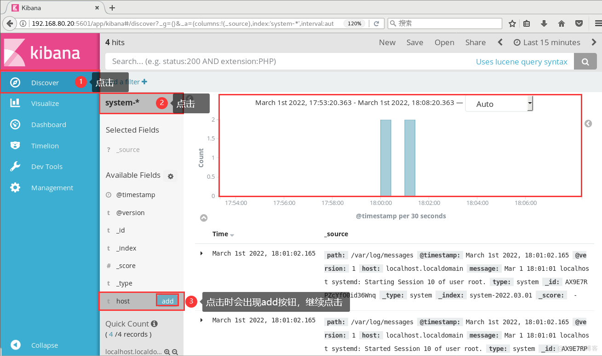Open the Management gear section

click(52, 188)
